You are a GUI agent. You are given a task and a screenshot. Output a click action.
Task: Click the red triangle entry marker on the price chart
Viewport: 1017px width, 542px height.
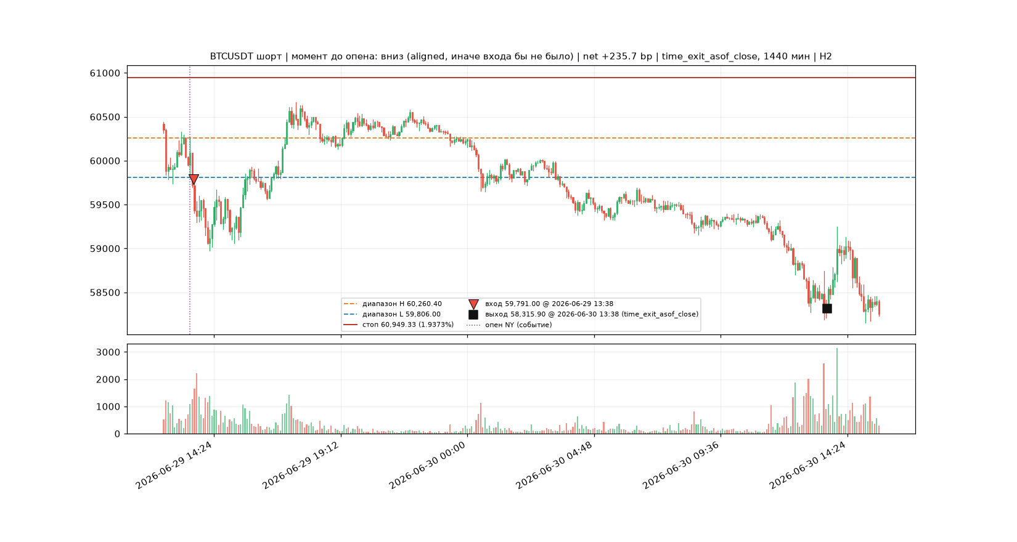point(194,179)
